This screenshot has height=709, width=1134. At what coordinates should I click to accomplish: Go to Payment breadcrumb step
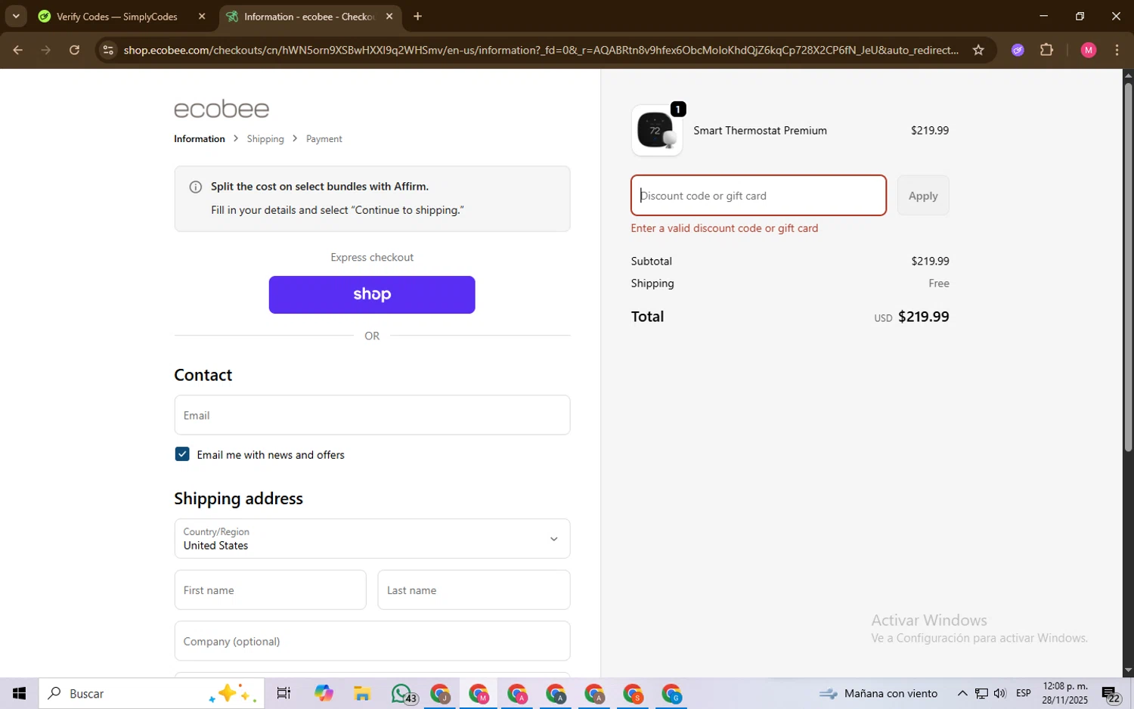[x=324, y=139]
